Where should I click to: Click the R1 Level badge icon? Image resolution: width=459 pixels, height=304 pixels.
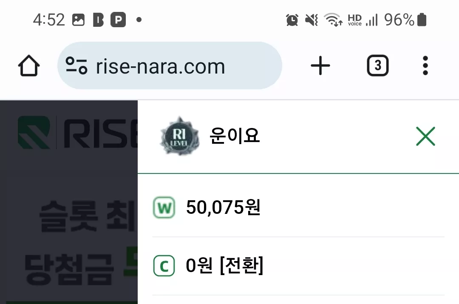(x=179, y=136)
